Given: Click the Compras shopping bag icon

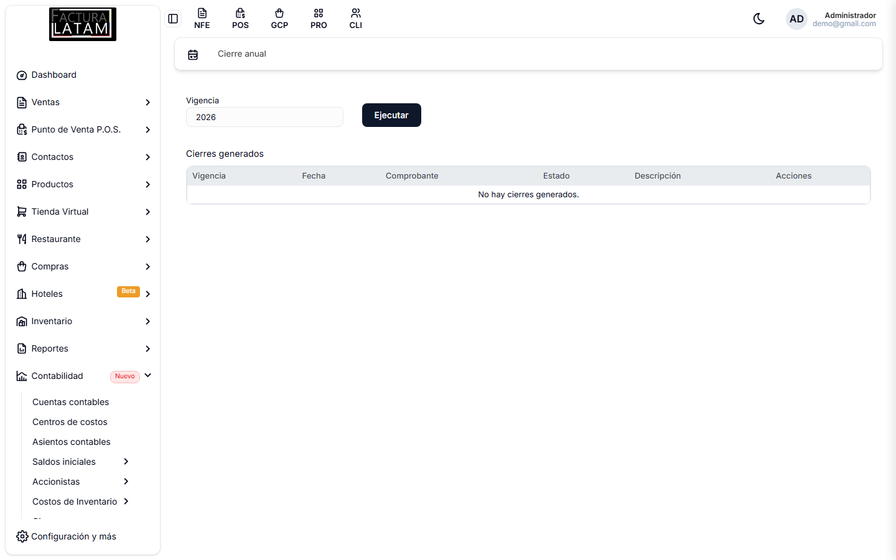Looking at the screenshot, I should pos(22,266).
